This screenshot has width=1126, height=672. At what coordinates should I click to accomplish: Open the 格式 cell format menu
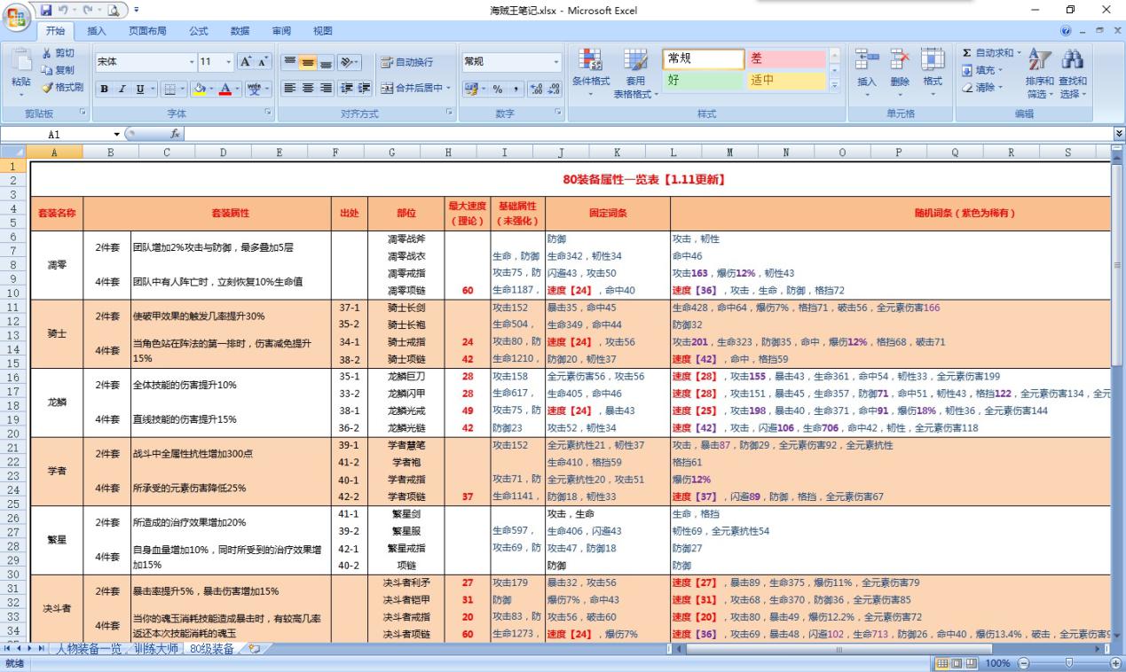[933, 70]
